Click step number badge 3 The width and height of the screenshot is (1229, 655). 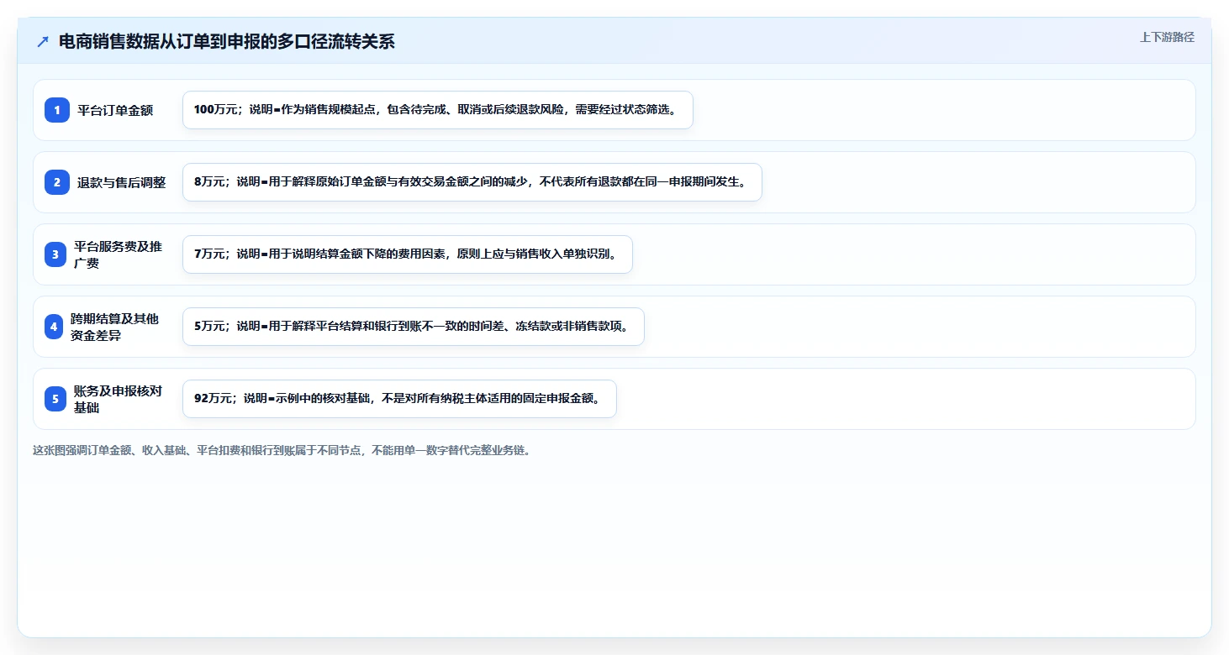(55, 254)
